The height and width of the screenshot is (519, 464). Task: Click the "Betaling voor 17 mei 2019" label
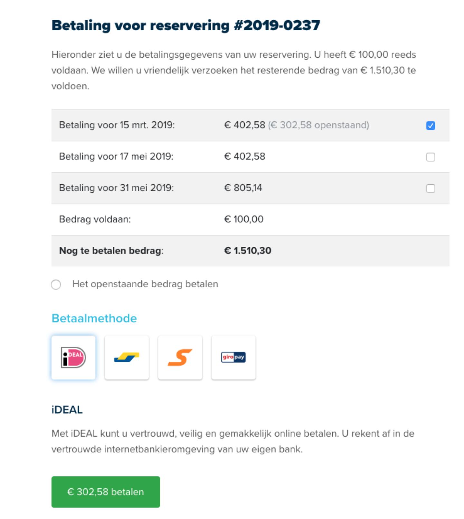click(x=116, y=157)
